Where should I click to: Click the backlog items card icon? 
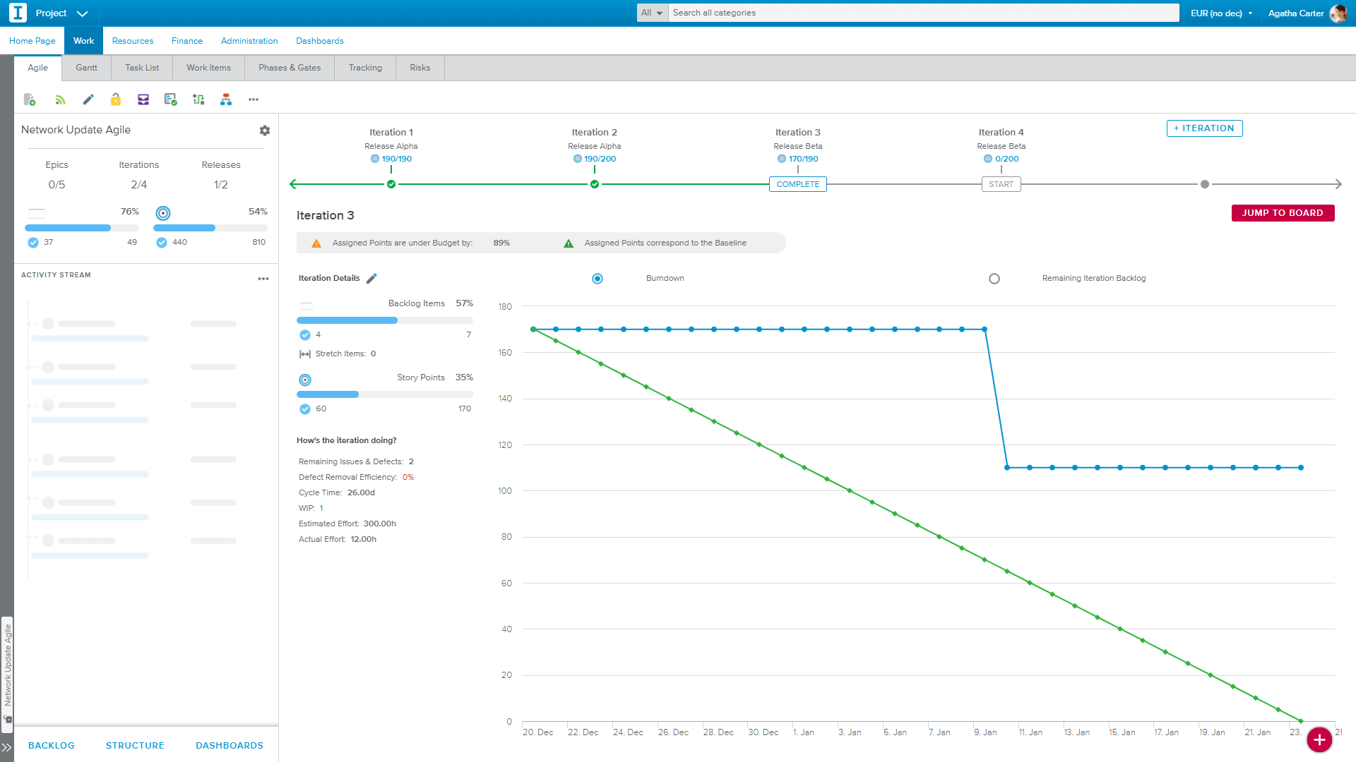click(307, 306)
